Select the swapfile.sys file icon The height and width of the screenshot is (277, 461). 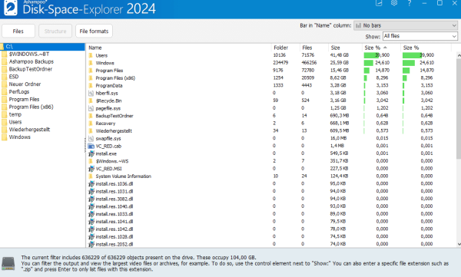pos(91,138)
